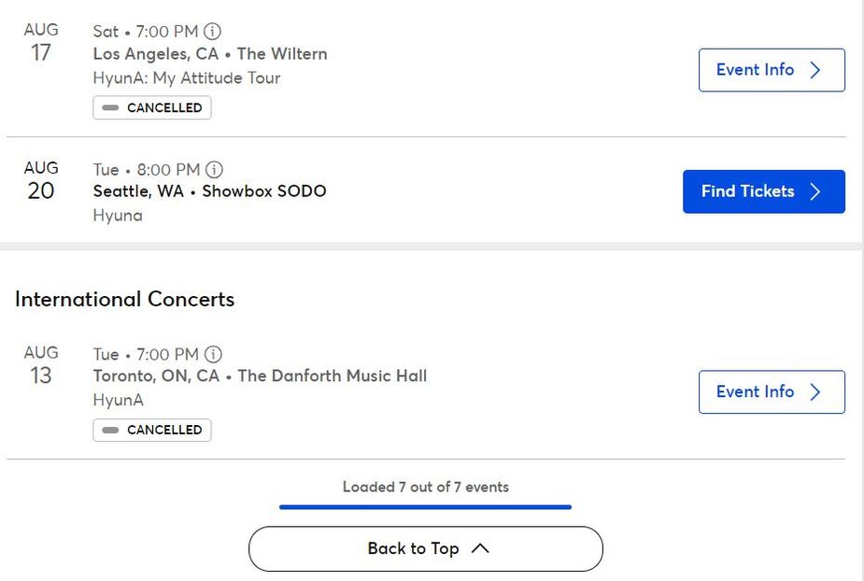
Task: Click the Back to Top button
Action: [x=425, y=548]
